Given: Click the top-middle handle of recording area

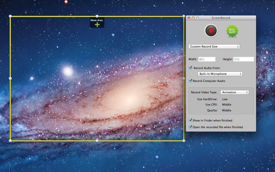Looking at the screenshot, I should pyautogui.click(x=97, y=16).
